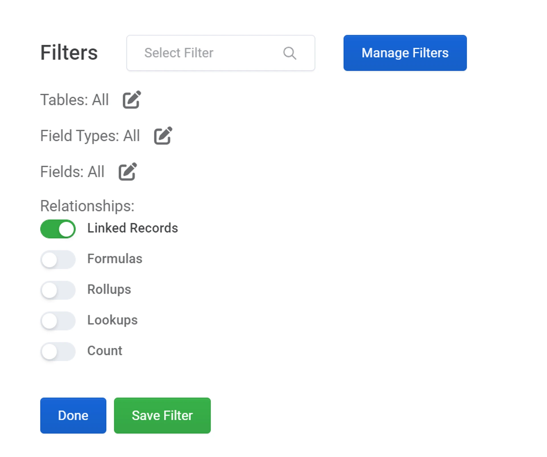This screenshot has height=457, width=547.
Task: Disable the Linked Records switch
Action: 58,229
